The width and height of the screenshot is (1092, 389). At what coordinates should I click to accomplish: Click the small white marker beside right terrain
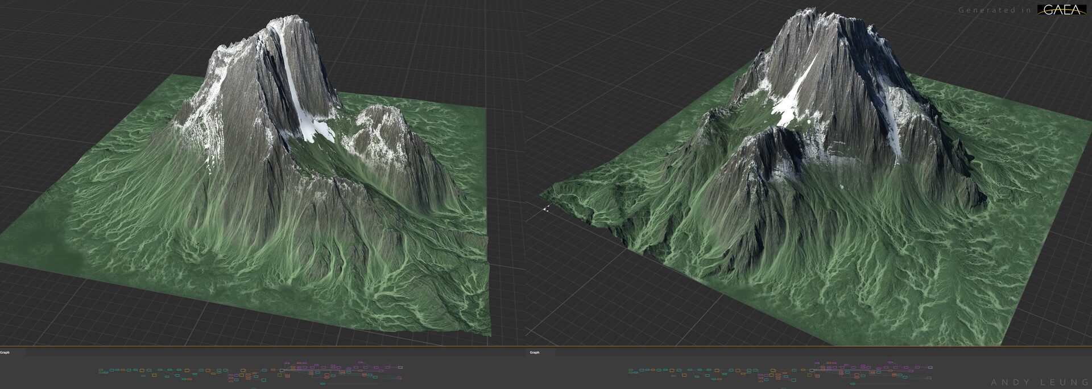point(545,209)
